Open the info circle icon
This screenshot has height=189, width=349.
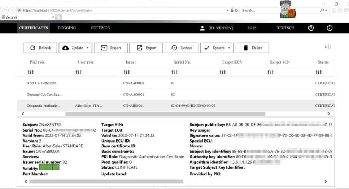[329, 28]
